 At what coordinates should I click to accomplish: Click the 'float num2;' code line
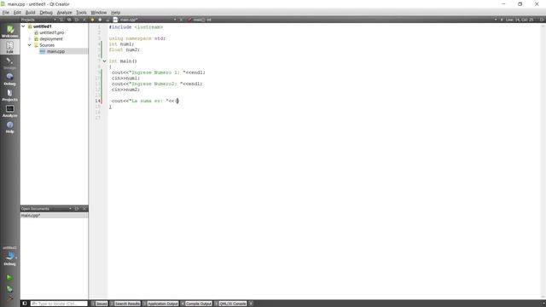(124, 49)
